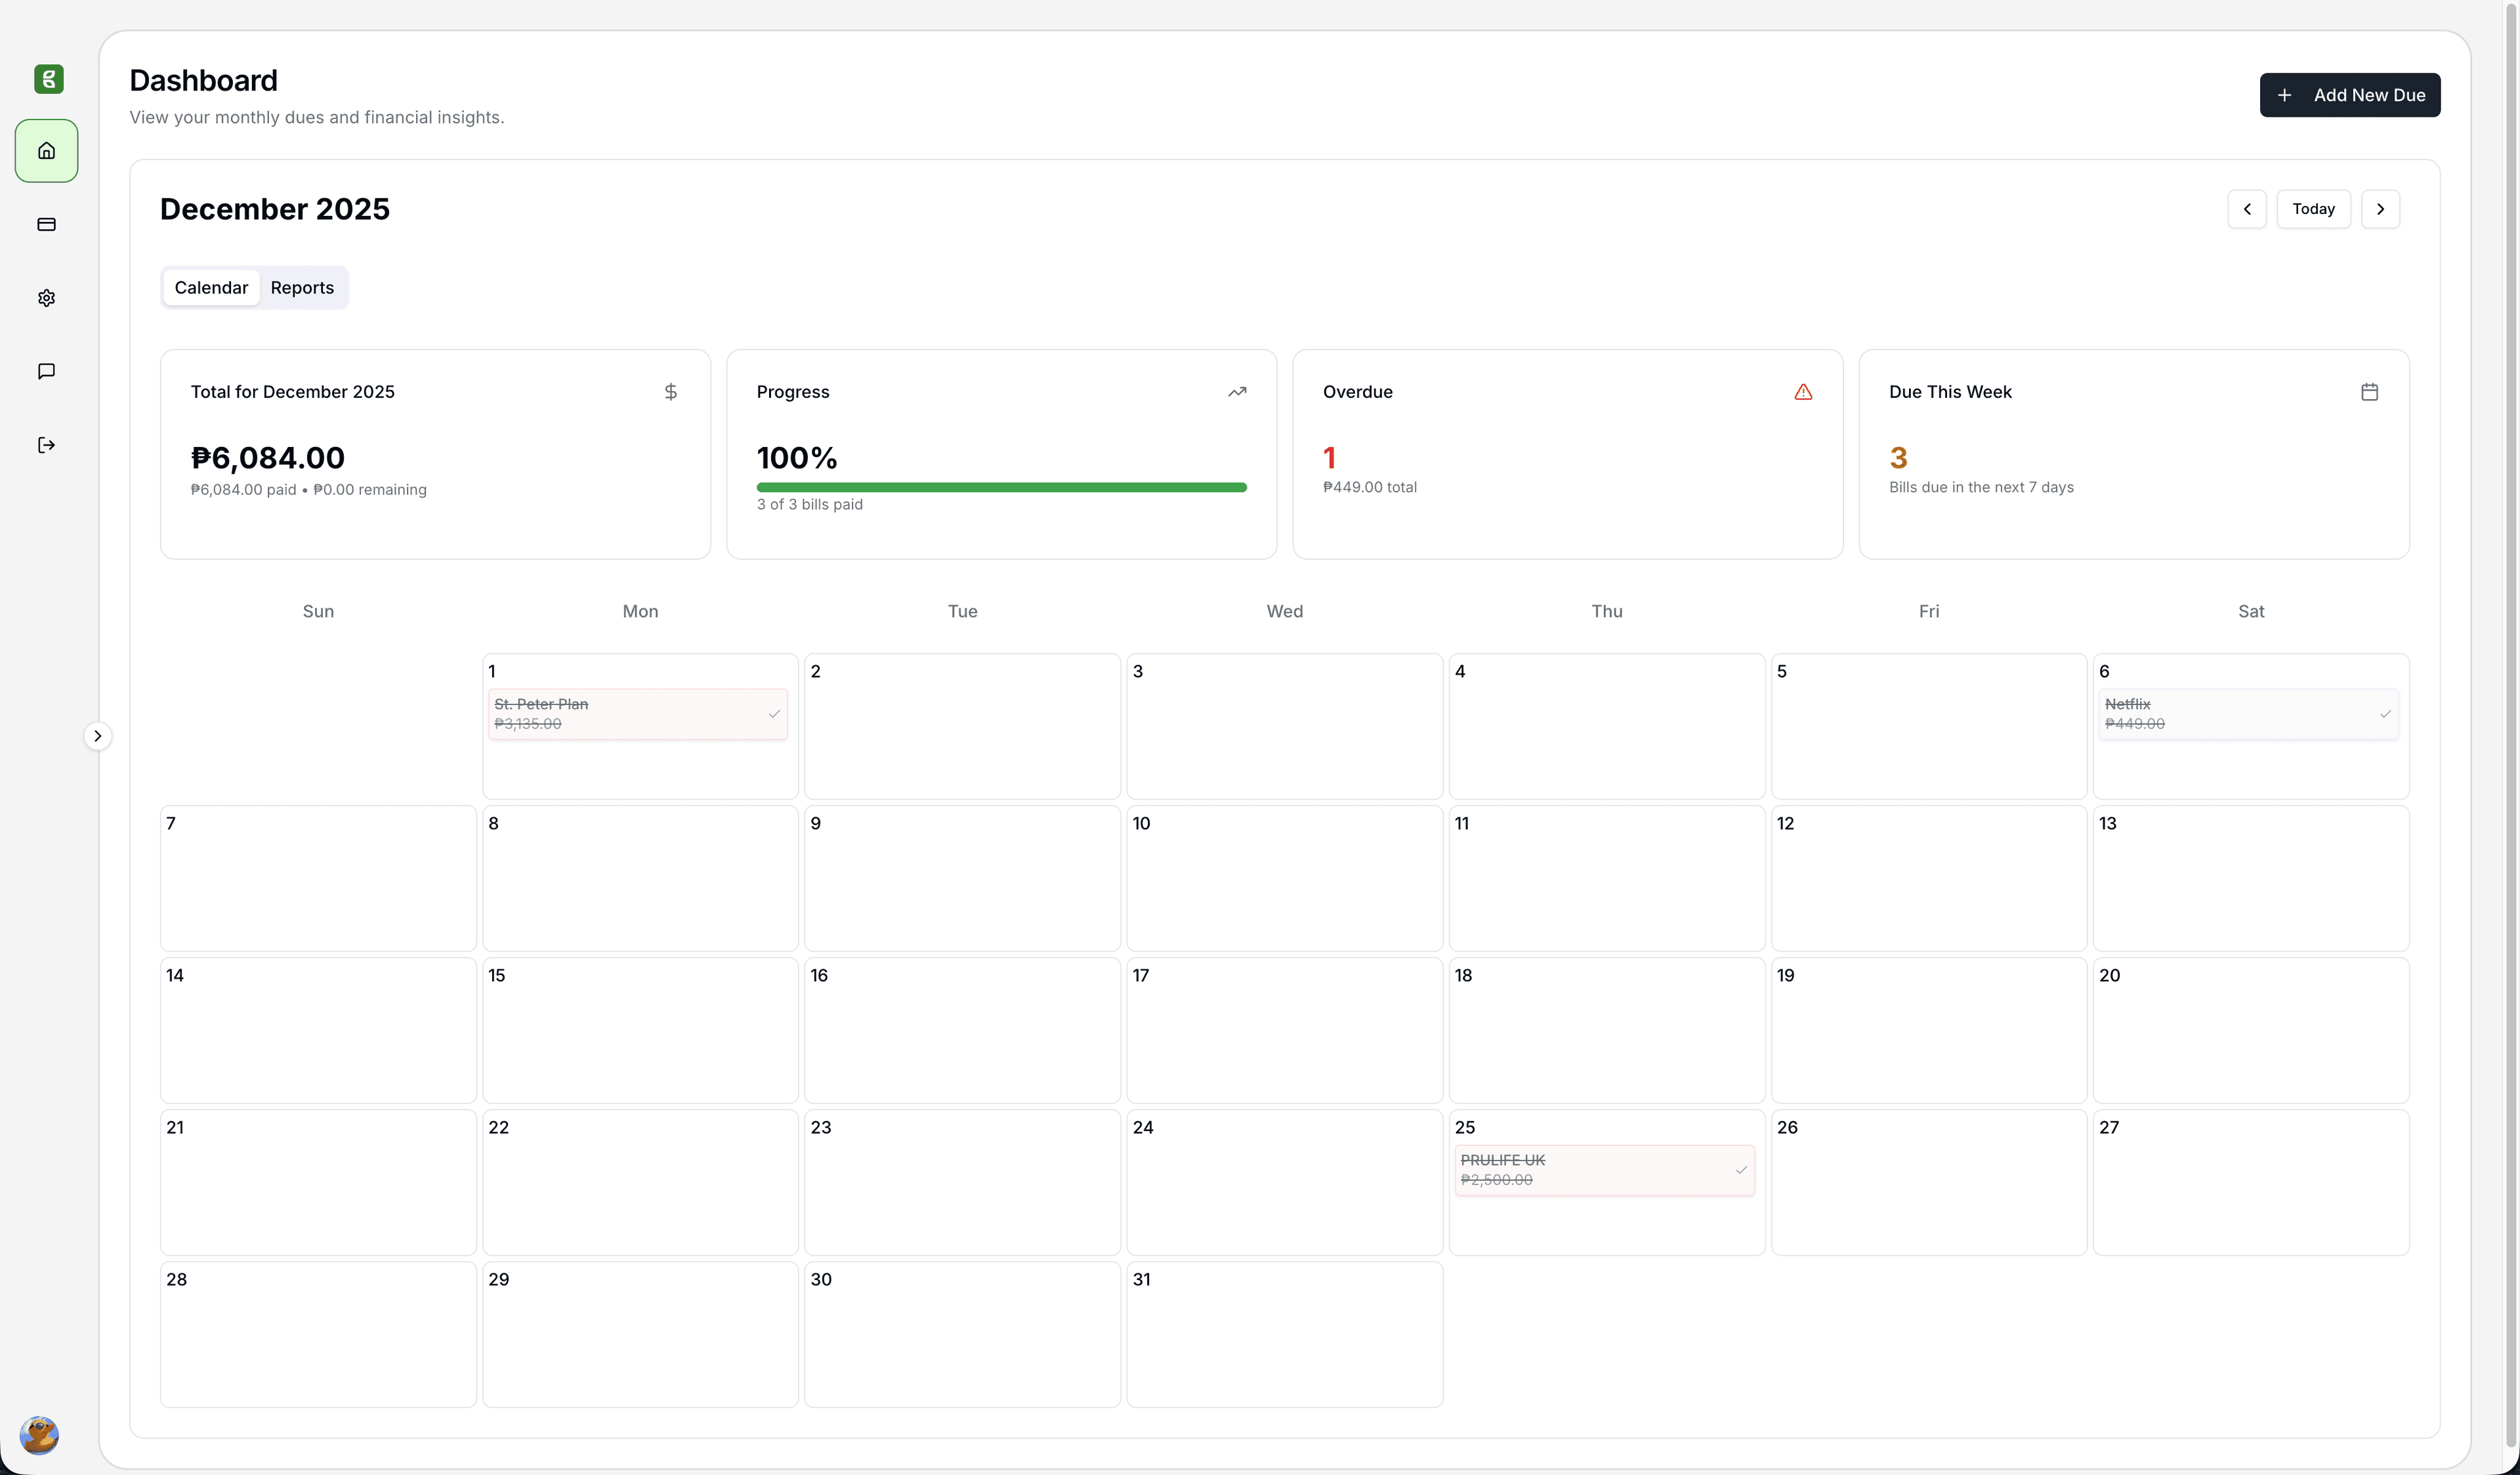Image resolution: width=2520 pixels, height=1475 pixels.
Task: Go to the previous month using left chevron
Action: [2246, 209]
